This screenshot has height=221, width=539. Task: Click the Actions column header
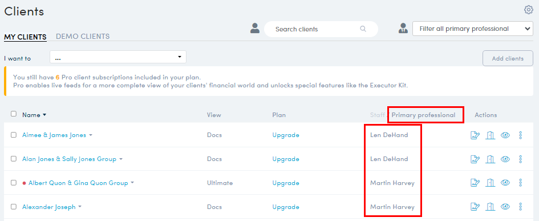pos(486,115)
